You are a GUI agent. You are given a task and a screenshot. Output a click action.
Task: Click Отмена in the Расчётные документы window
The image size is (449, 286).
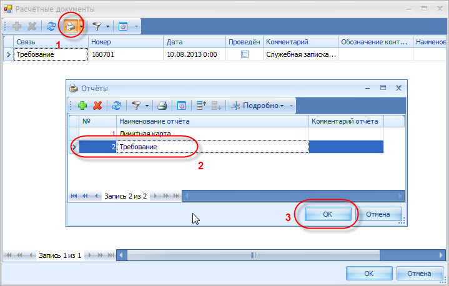[x=419, y=274]
